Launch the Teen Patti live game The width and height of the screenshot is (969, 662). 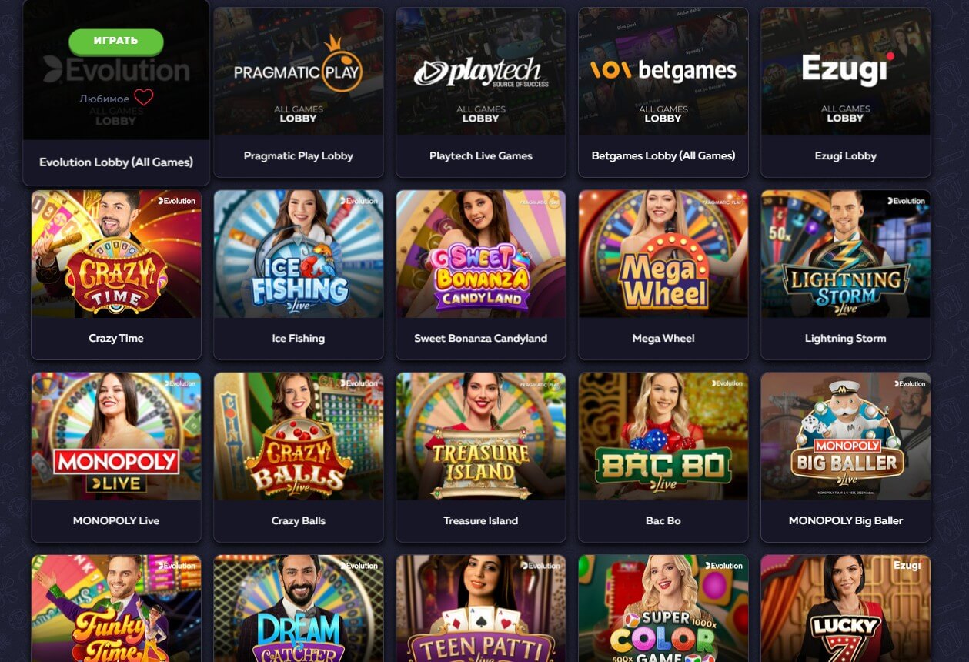click(480, 608)
